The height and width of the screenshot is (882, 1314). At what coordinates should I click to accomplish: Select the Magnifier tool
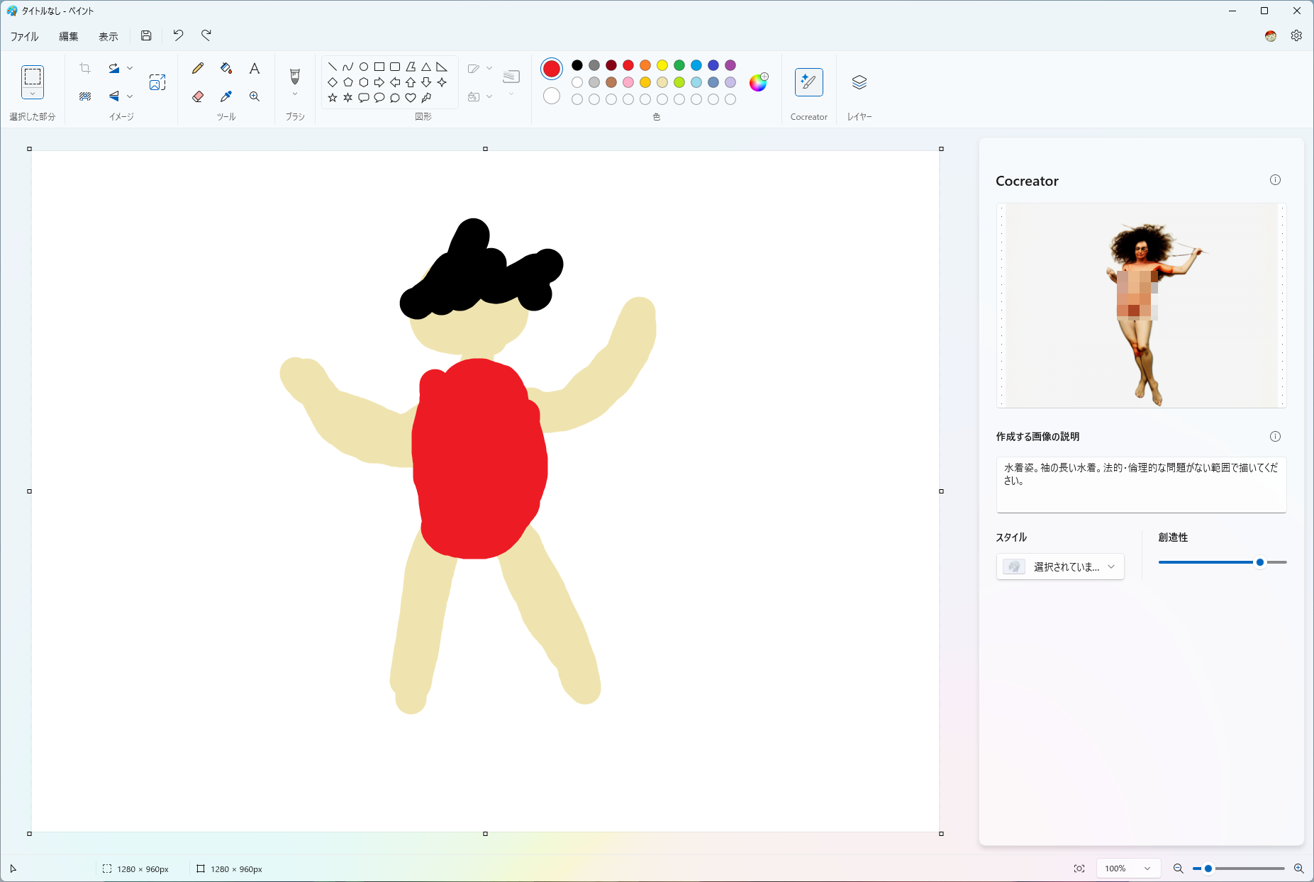(x=254, y=96)
